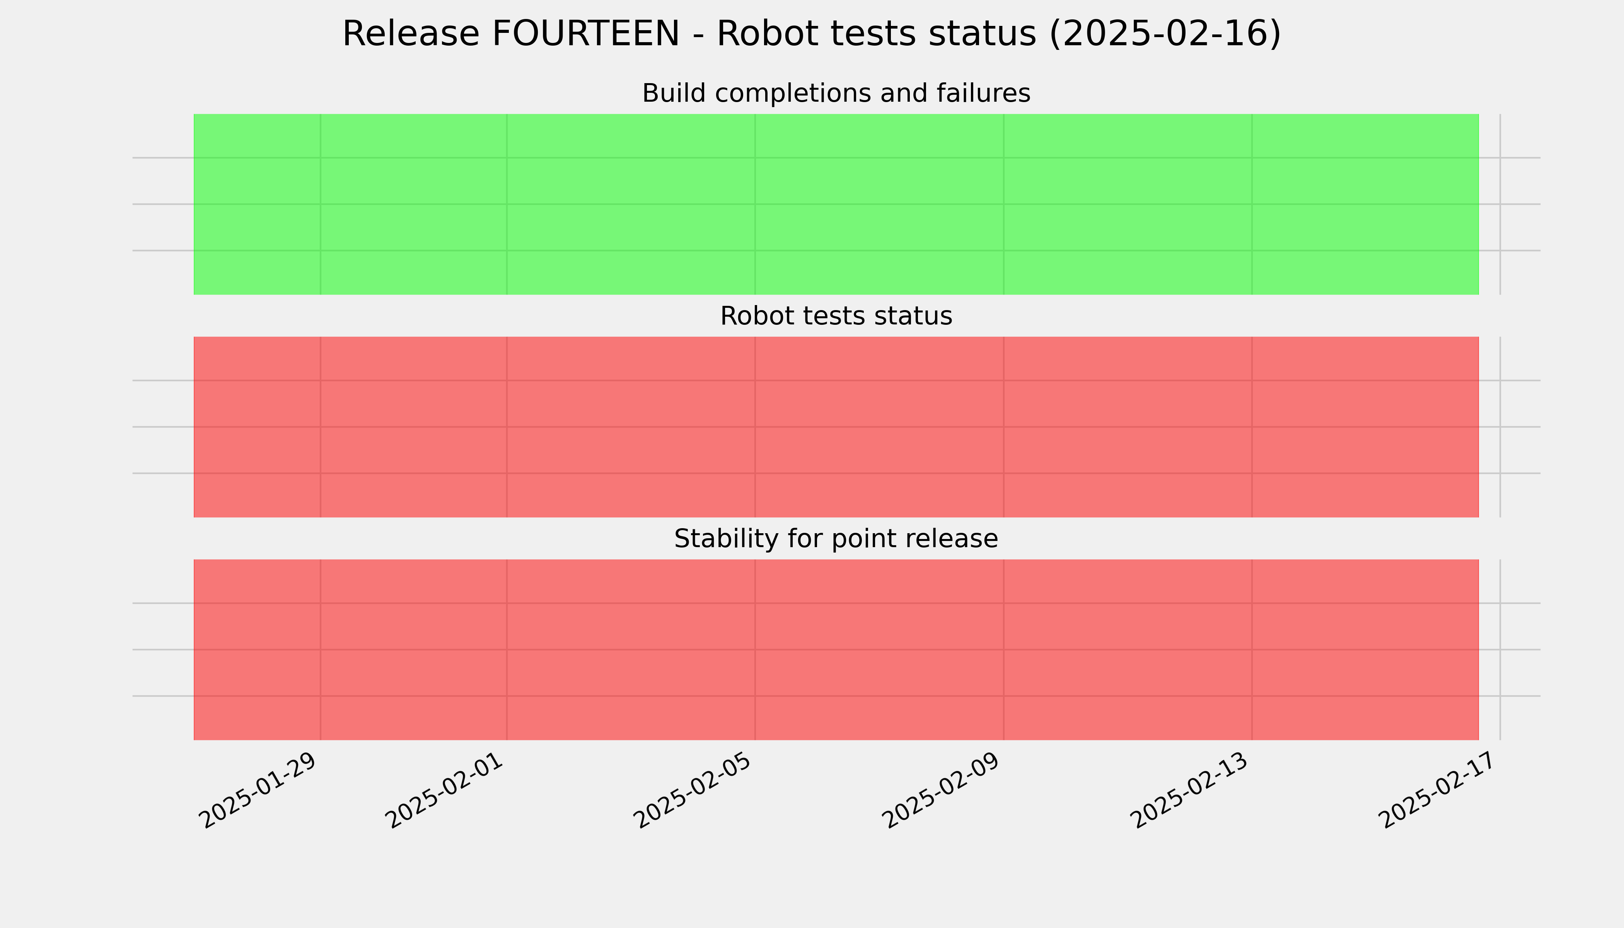Click the red Robot tests status band
This screenshot has width=1624, height=928.
pos(836,427)
